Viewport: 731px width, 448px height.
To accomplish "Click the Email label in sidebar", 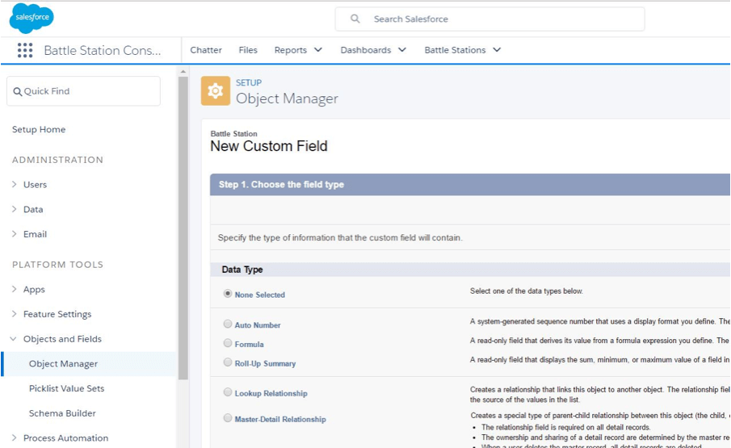I will point(35,234).
